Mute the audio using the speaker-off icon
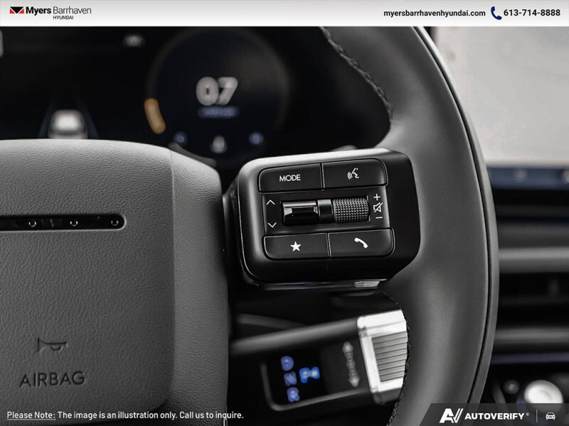Screen dimensions: 569x426 point(378,208)
